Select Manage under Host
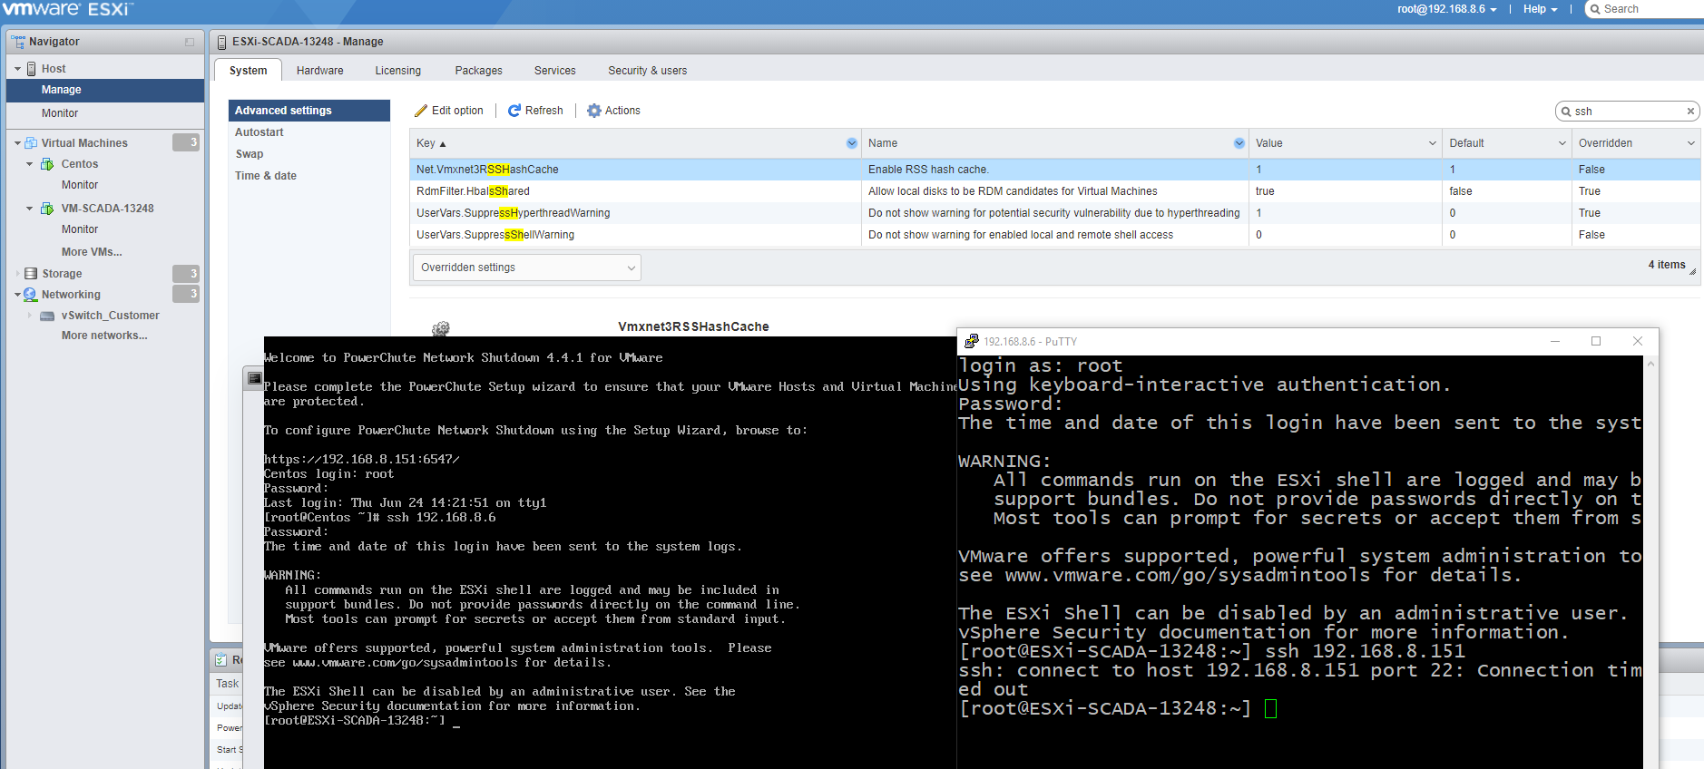The image size is (1704, 769). (x=105, y=90)
